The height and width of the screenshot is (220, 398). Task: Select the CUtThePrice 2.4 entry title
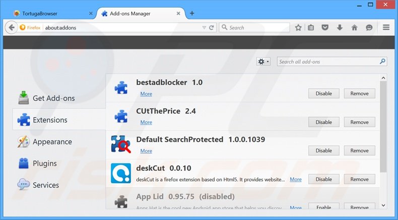166,111
